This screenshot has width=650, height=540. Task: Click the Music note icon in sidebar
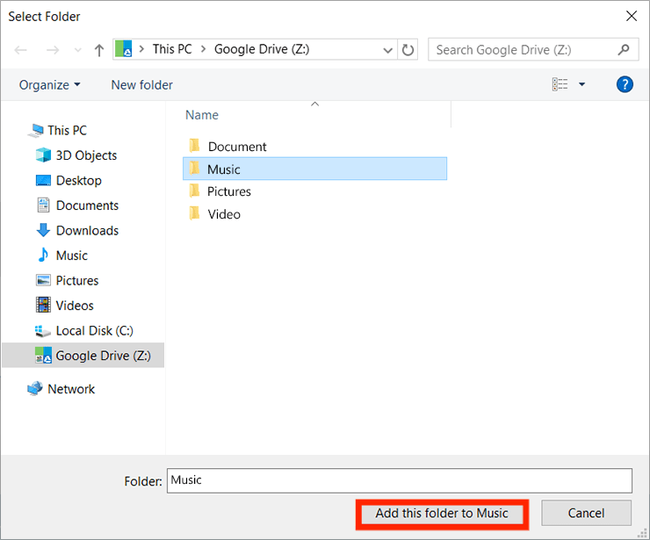click(43, 255)
